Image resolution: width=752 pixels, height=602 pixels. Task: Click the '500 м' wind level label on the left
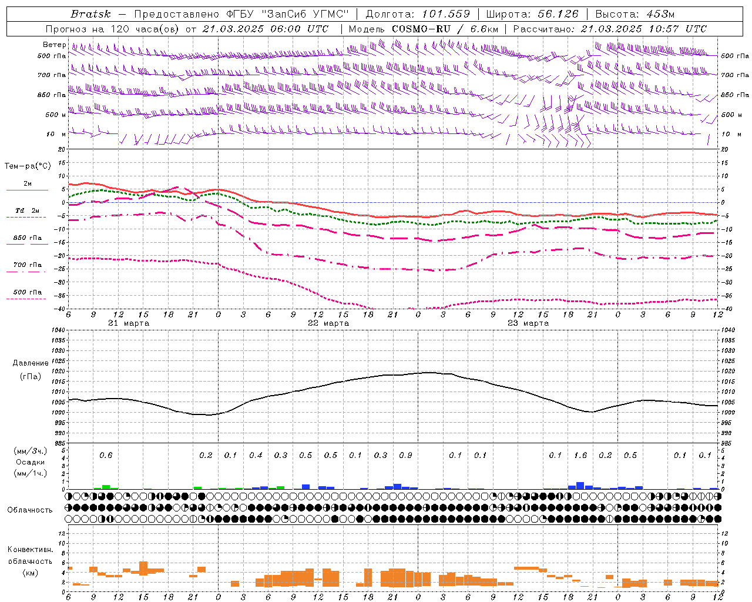click(56, 115)
